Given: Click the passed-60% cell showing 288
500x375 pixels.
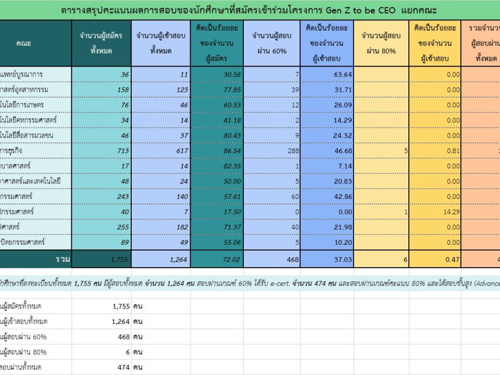Looking at the screenshot, I should click(272, 151).
